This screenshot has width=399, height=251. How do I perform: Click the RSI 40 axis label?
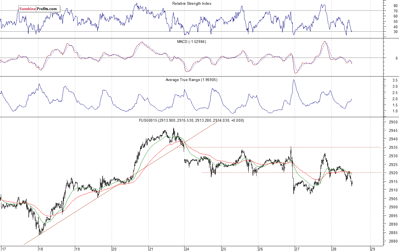[395, 27]
